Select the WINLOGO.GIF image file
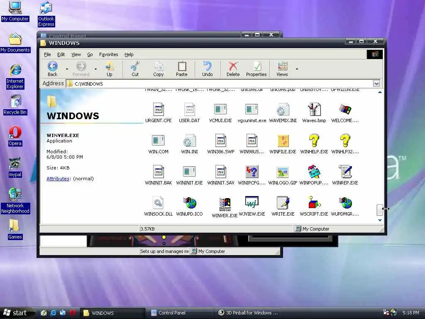 (x=283, y=175)
